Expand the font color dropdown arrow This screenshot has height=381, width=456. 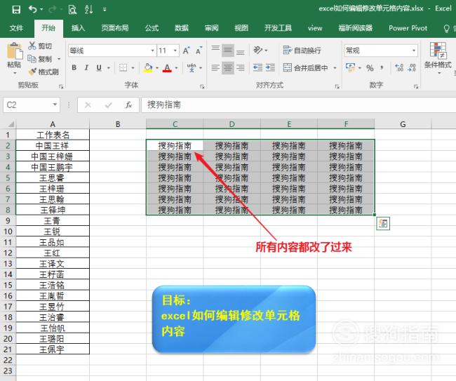point(176,68)
